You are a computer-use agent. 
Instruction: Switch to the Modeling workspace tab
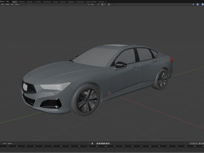(22, 2)
